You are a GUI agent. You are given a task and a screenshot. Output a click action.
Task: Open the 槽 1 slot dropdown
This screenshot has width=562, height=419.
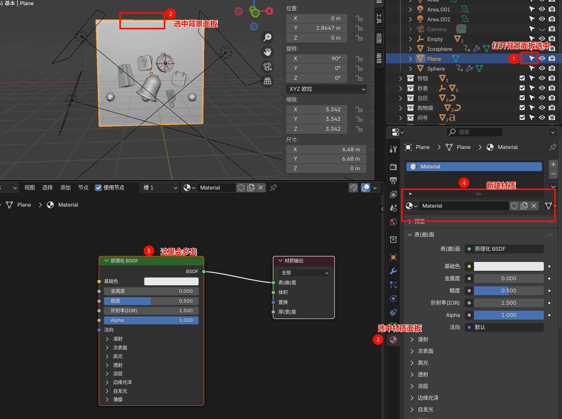tap(160, 187)
